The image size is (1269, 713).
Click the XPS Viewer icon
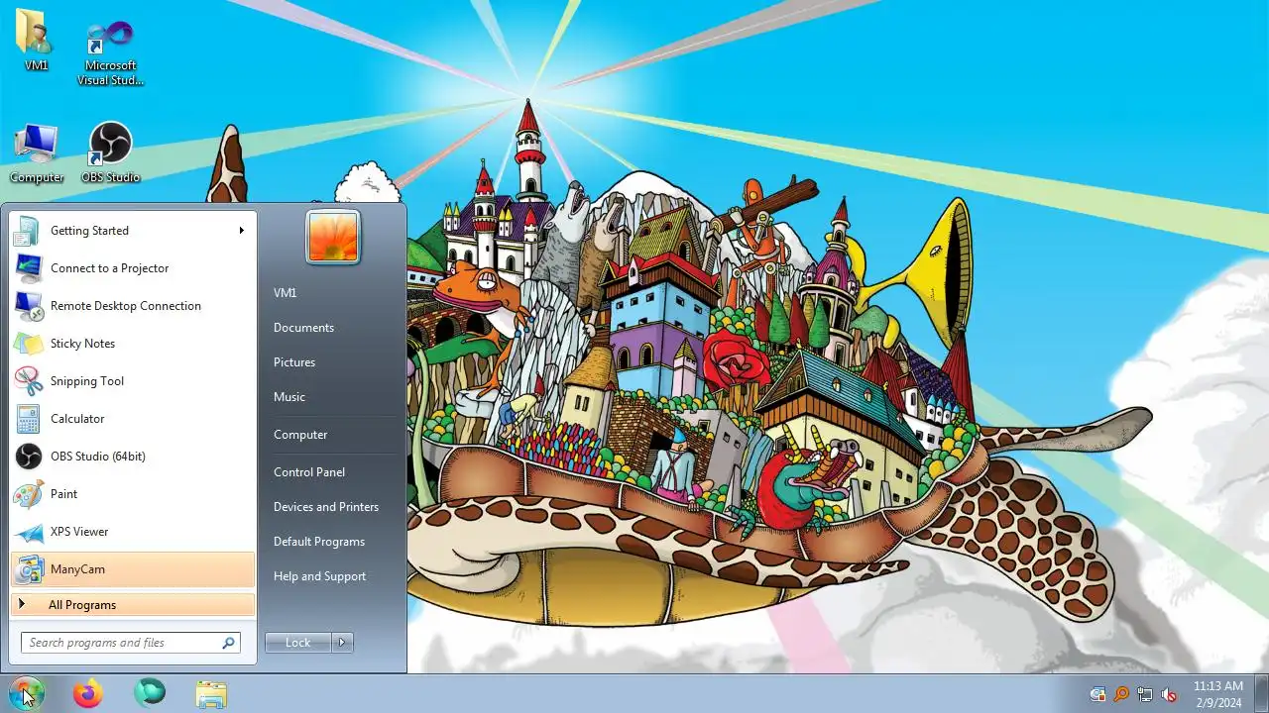28,532
